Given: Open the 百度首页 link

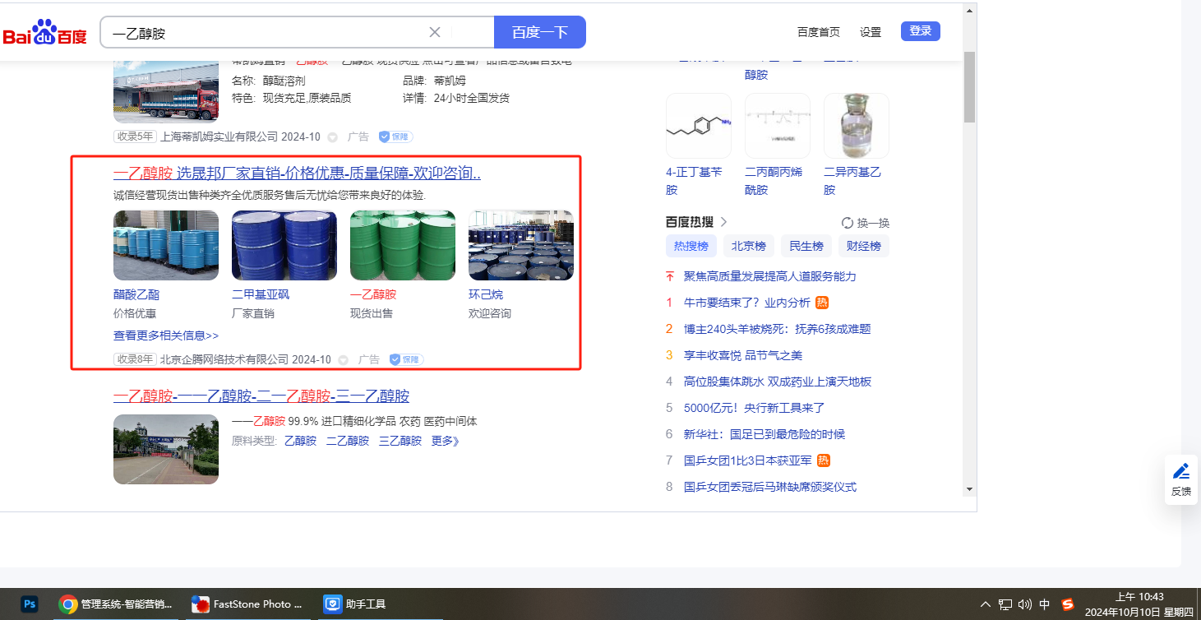Looking at the screenshot, I should pyautogui.click(x=819, y=32).
